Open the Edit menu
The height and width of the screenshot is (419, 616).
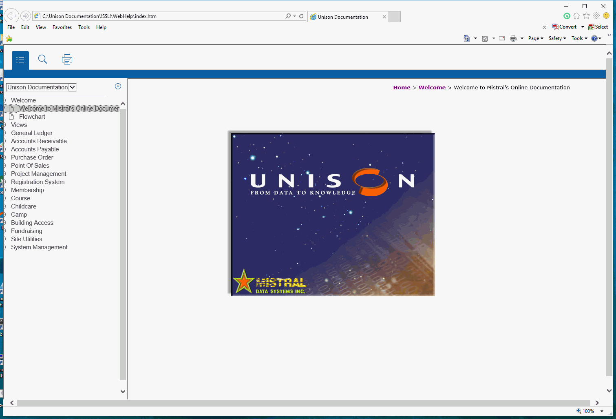pos(25,27)
